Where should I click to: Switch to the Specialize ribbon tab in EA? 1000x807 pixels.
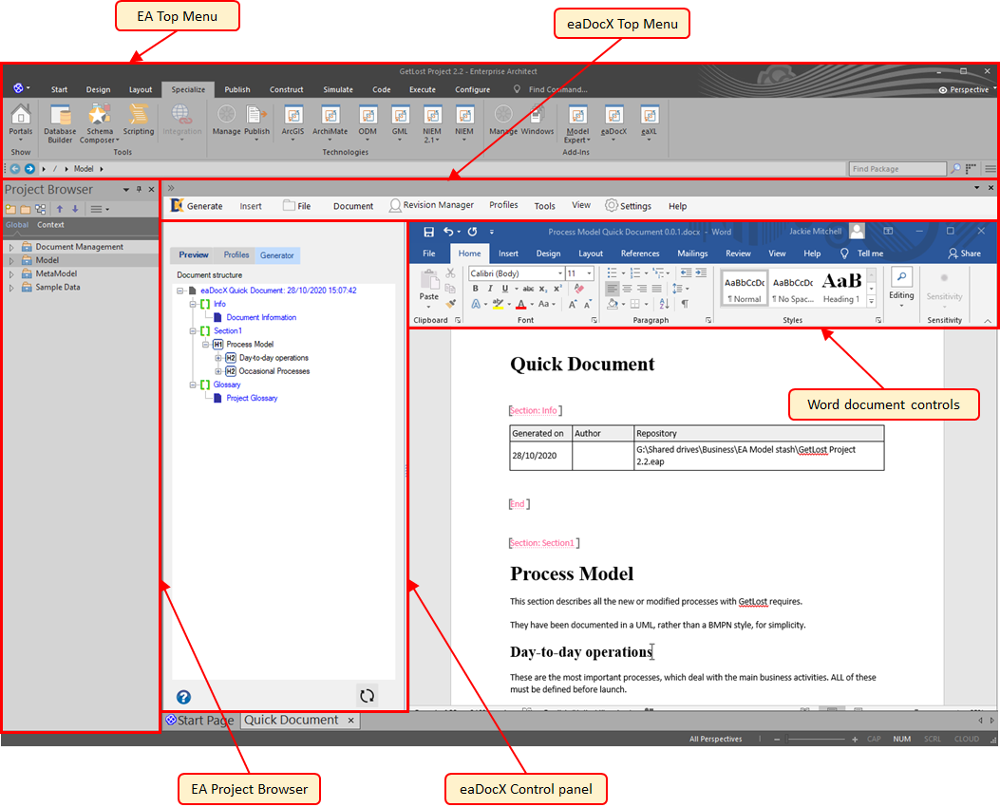tap(188, 89)
